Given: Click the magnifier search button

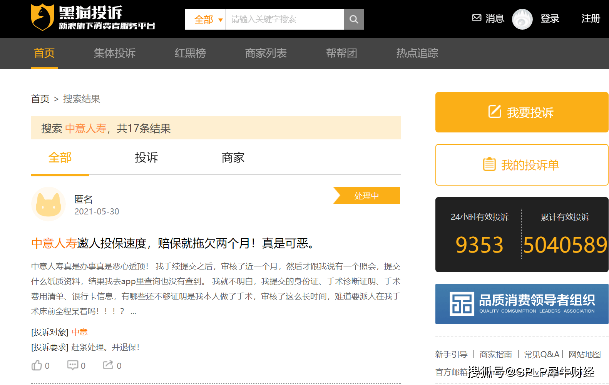Looking at the screenshot, I should tap(354, 19).
